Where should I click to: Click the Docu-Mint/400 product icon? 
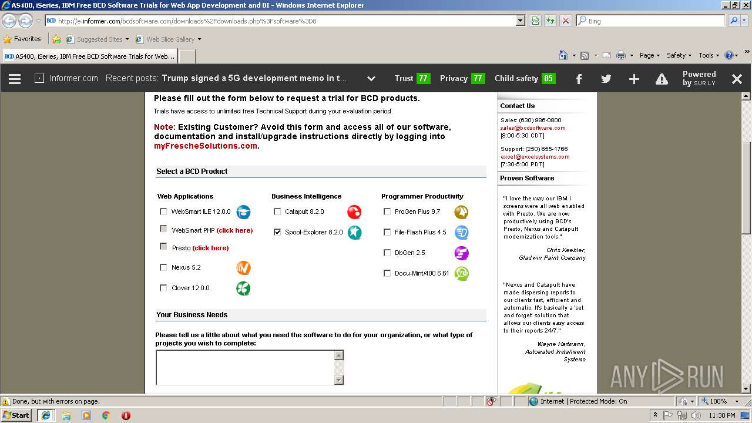[x=461, y=273]
